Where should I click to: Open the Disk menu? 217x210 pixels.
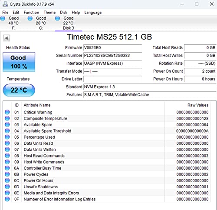click(64, 13)
